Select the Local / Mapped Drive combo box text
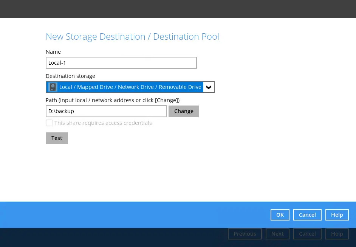This screenshot has height=247, width=356. click(130, 87)
